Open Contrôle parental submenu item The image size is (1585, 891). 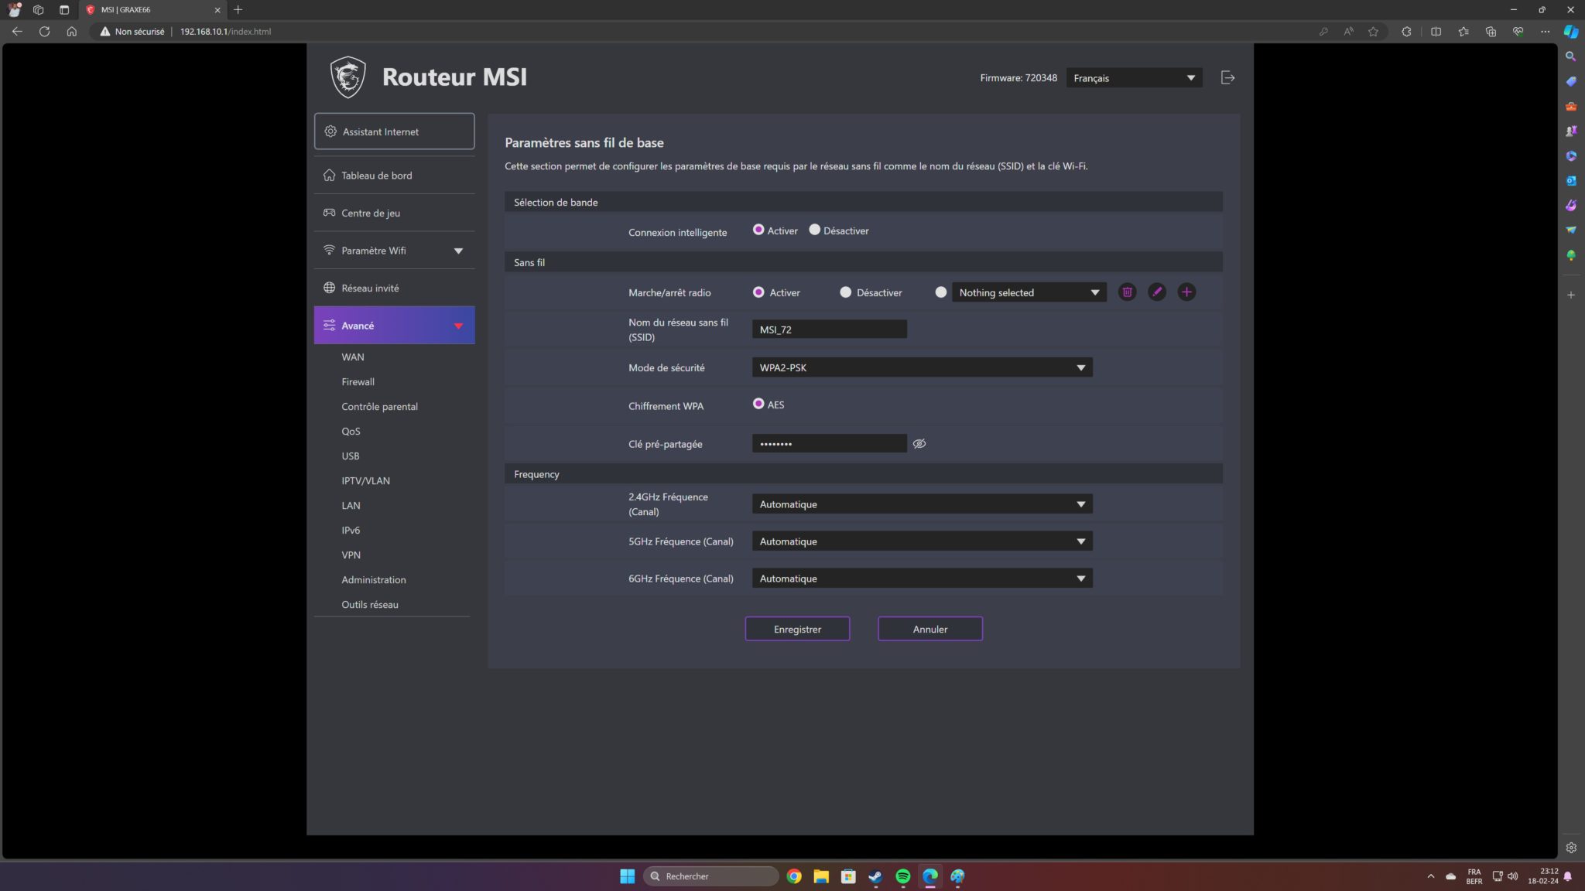tap(379, 406)
